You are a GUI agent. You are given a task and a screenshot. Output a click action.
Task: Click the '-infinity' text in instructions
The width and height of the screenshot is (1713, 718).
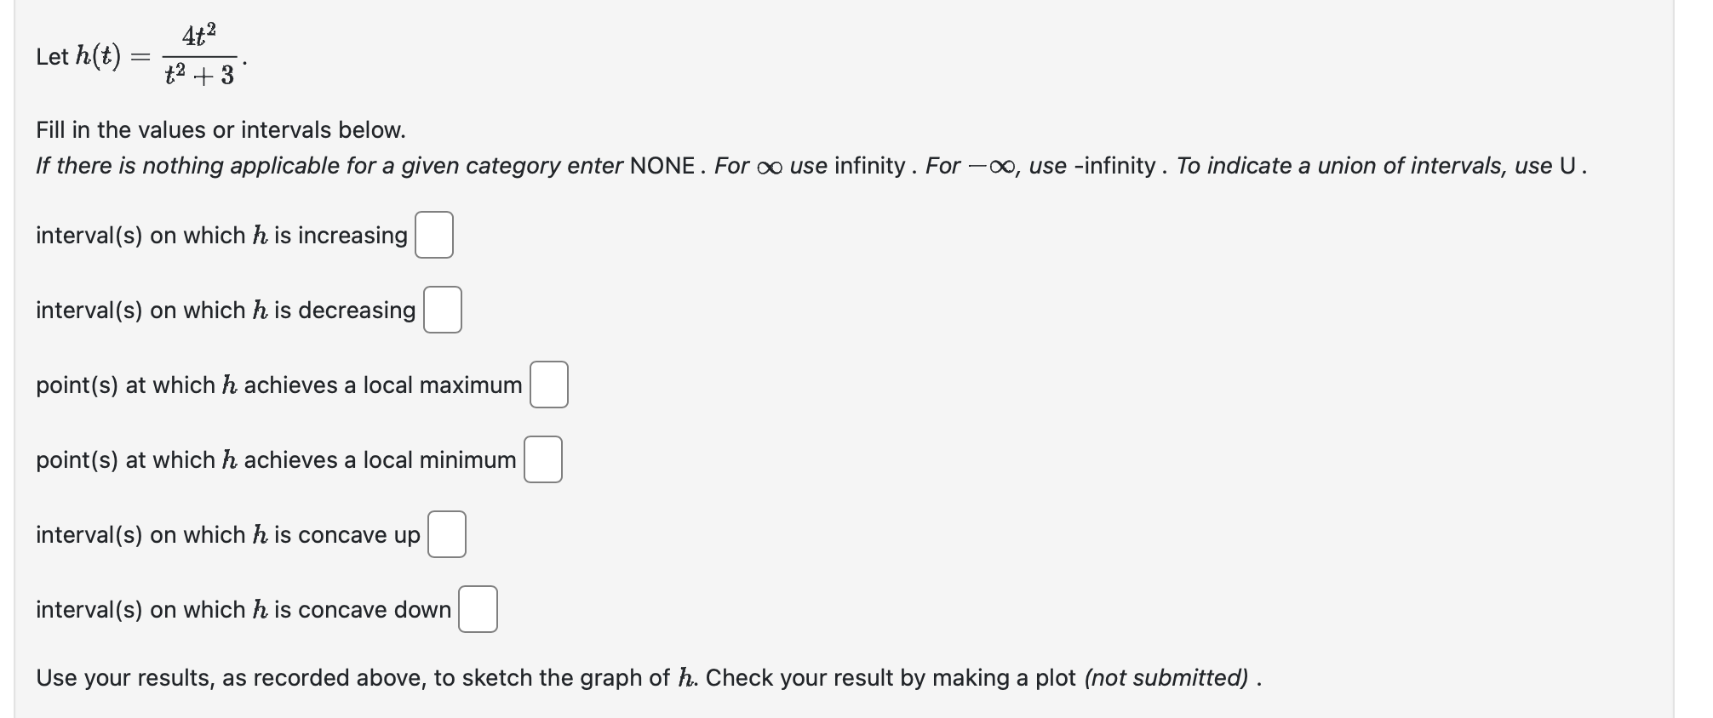(x=1115, y=166)
